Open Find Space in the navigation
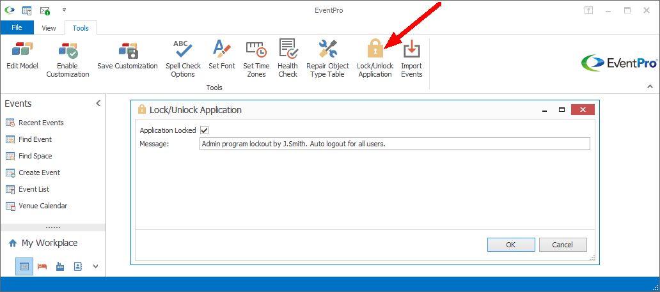Viewport: 660px width, 292px height. tap(29, 156)
